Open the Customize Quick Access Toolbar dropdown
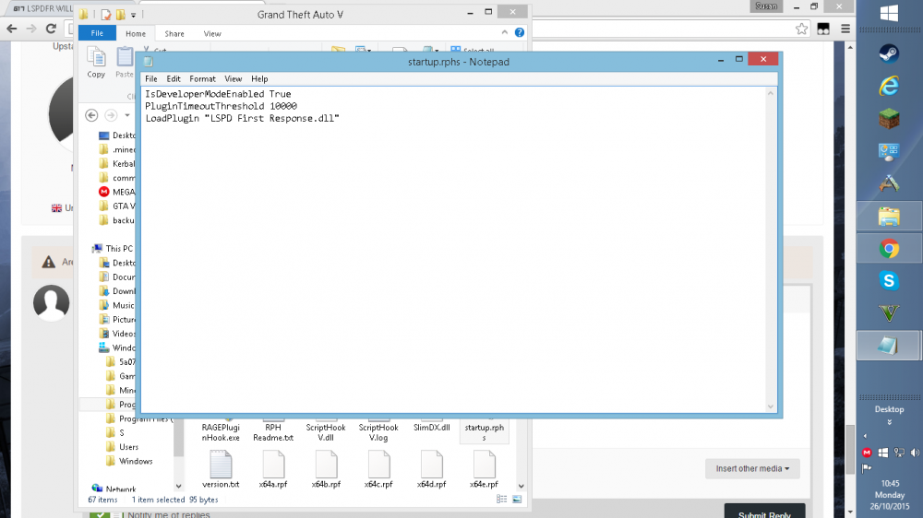923x518 pixels. point(134,15)
